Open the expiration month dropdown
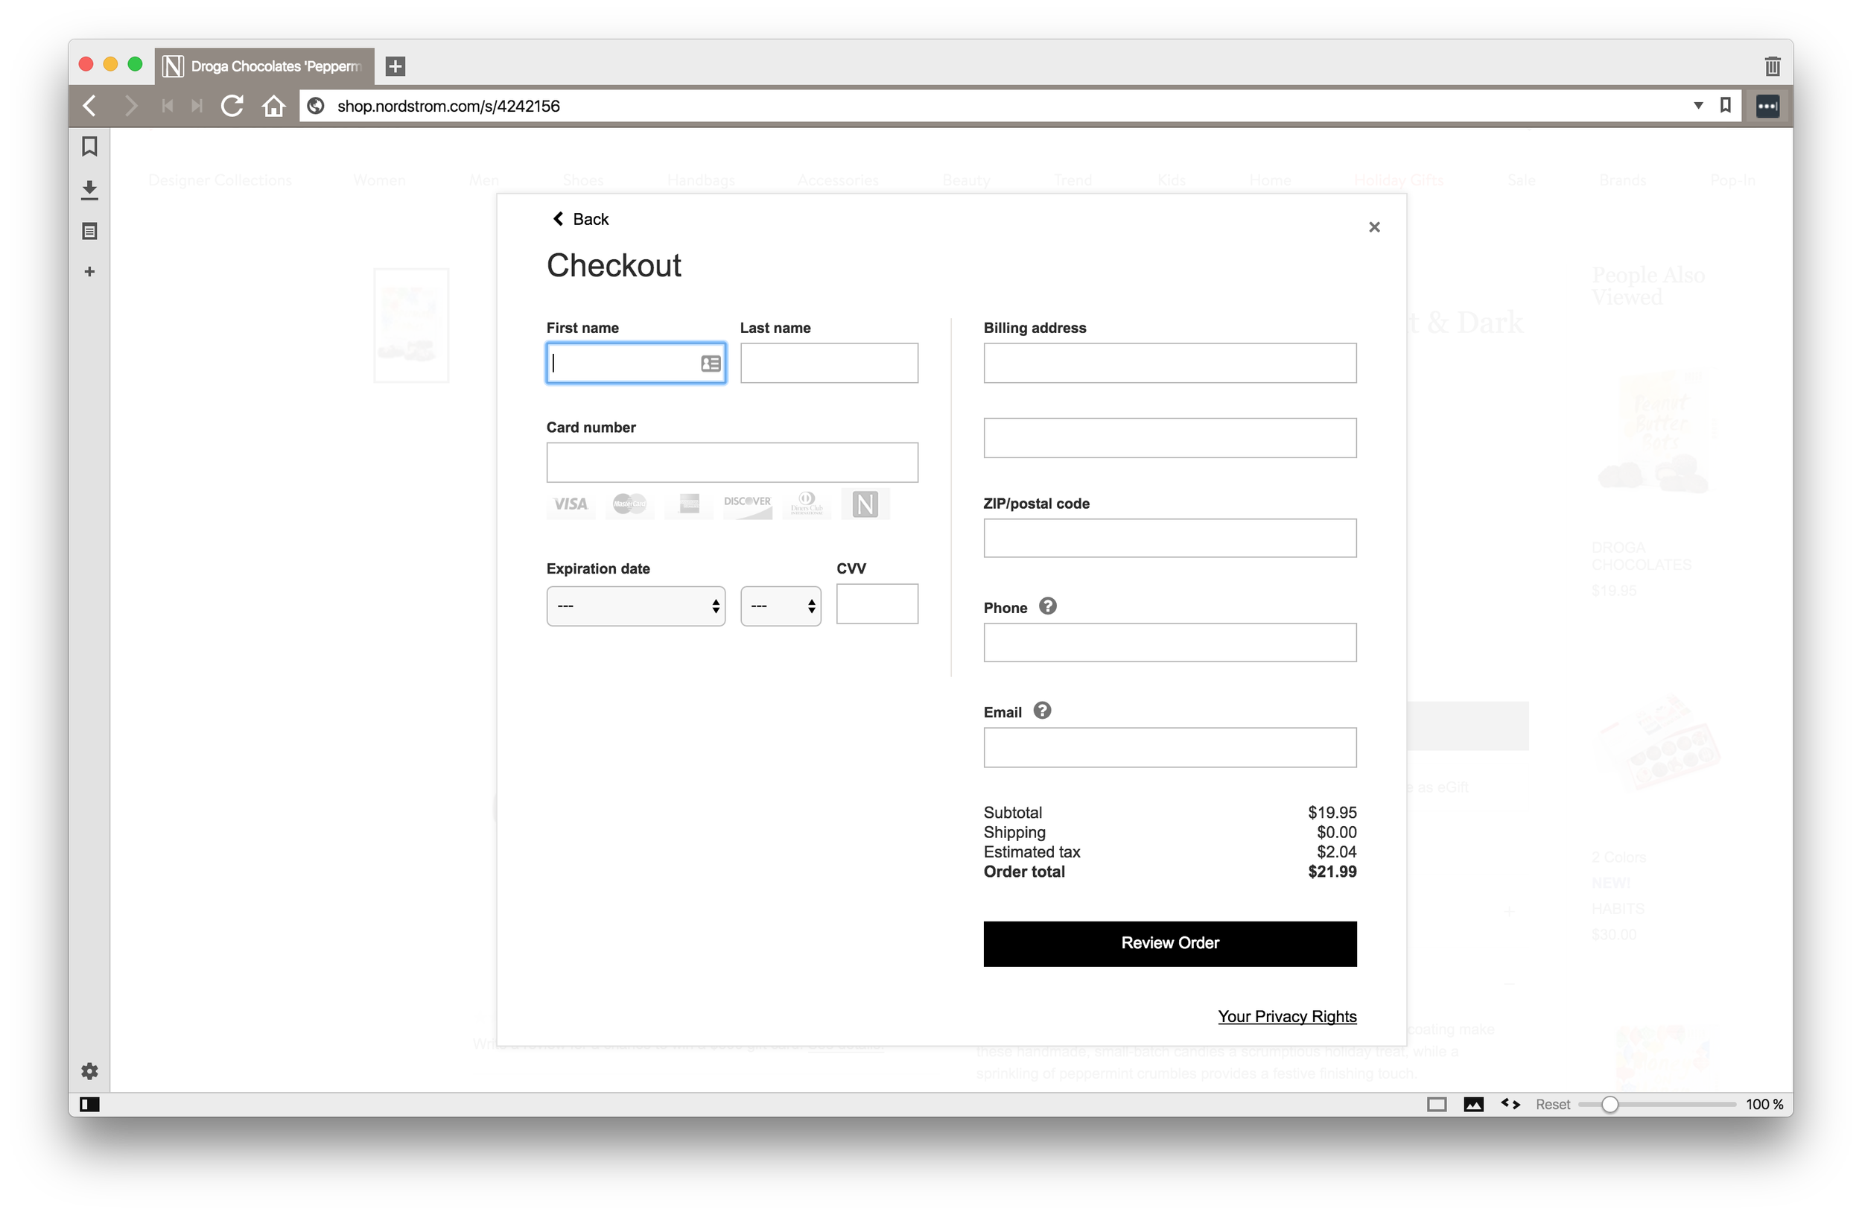The height and width of the screenshot is (1215, 1862). 635,606
